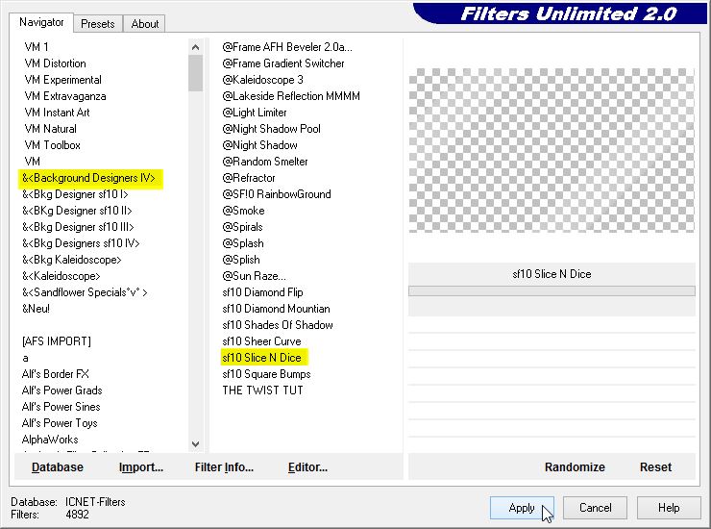
Task: Choose @Kaleidoscope 3 filter
Action: [x=262, y=80]
